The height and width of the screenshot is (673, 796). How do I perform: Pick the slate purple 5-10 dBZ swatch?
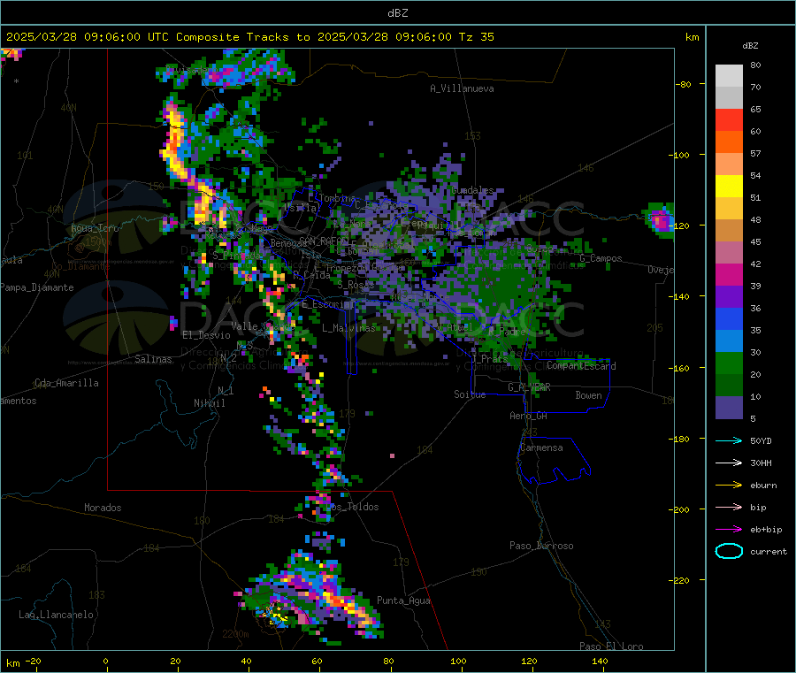click(x=729, y=408)
